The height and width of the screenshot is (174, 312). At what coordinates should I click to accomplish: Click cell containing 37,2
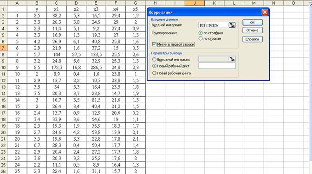96,48
